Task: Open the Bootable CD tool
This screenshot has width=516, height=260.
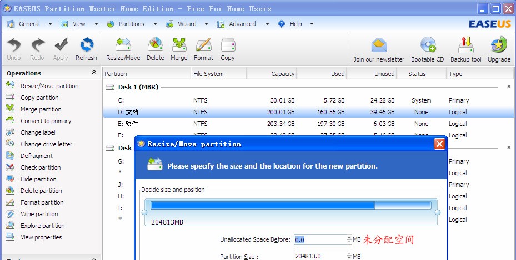Action: pyautogui.click(x=428, y=49)
